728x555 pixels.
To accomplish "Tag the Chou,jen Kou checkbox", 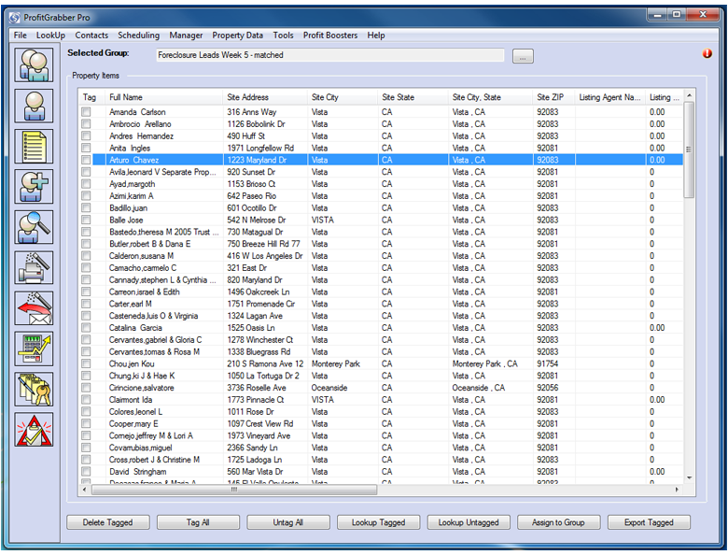I will (x=86, y=363).
